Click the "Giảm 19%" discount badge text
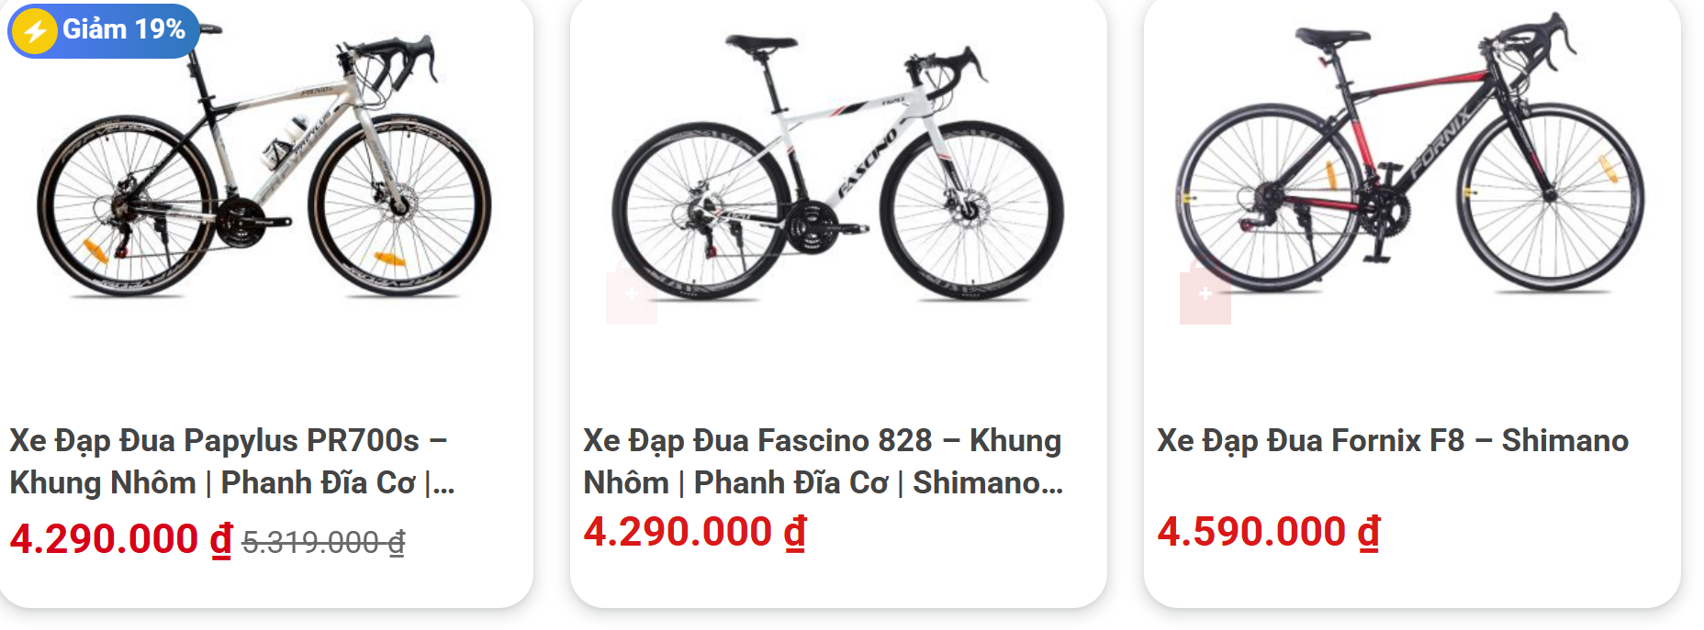The height and width of the screenshot is (630, 1704). (x=123, y=30)
